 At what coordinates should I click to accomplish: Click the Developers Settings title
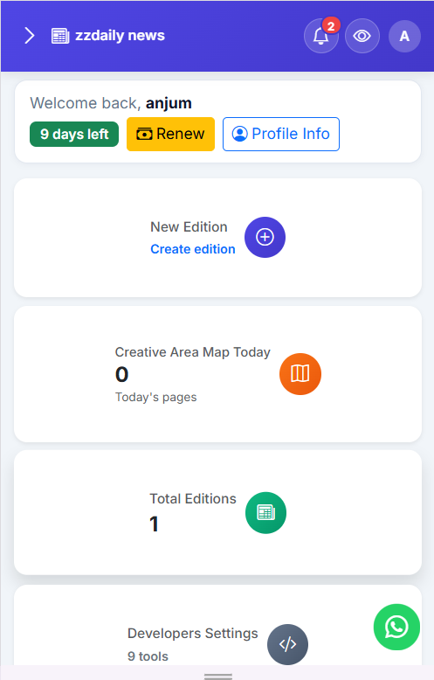coord(193,633)
